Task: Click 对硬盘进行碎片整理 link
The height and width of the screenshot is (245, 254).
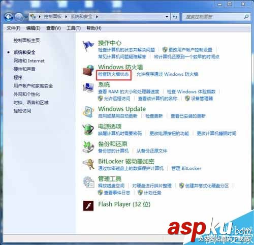Action: tap(152, 186)
